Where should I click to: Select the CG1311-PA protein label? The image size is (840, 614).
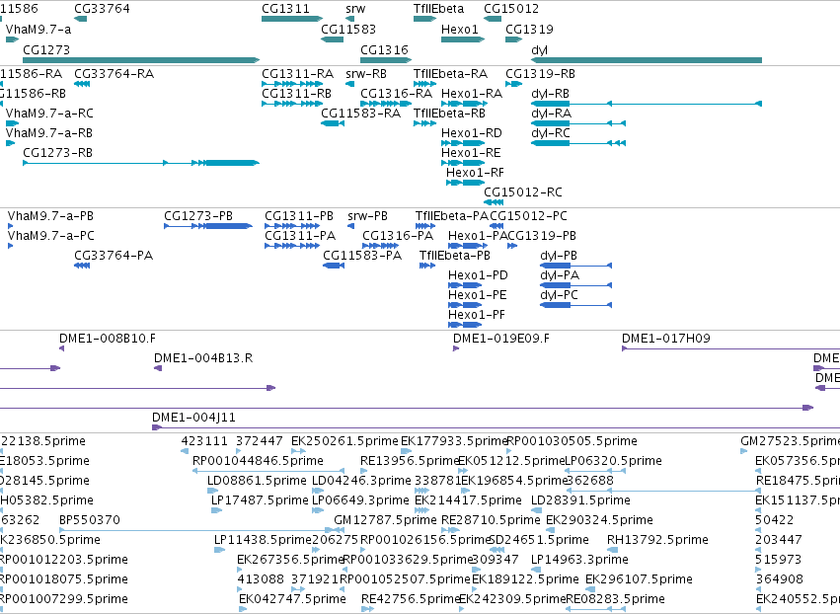[300, 235]
